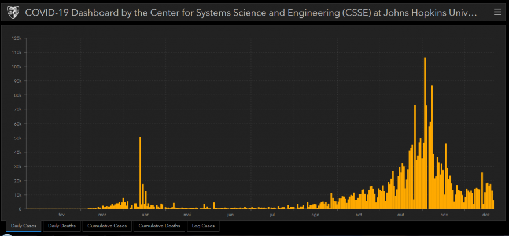Click the Johns Hopkins shield logo

[12, 13]
